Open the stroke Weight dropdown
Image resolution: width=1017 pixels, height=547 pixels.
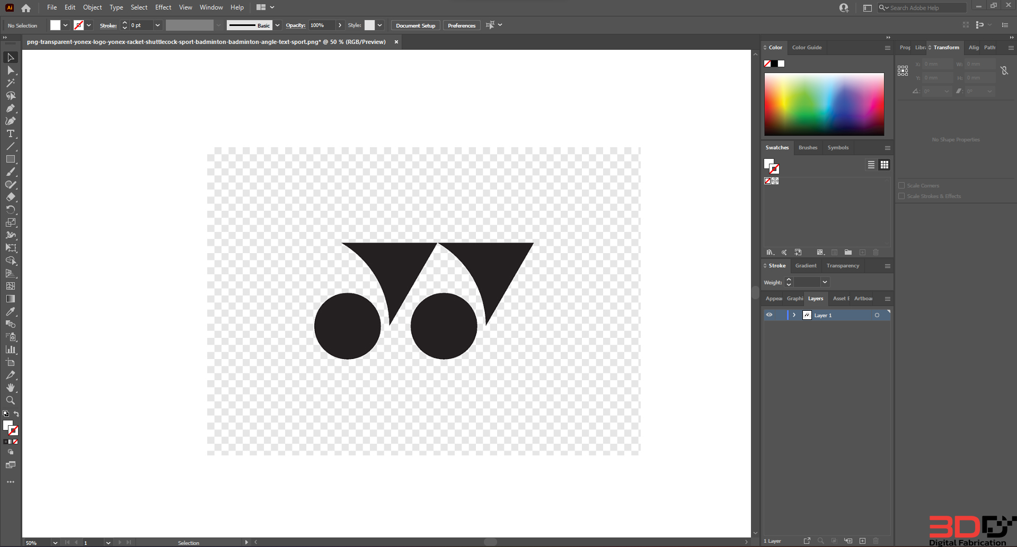point(825,282)
